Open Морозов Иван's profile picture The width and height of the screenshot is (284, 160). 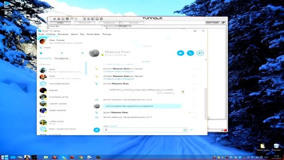[94, 53]
